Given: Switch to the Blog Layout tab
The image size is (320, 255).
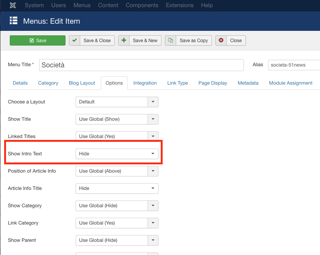Looking at the screenshot, I should click(x=82, y=83).
